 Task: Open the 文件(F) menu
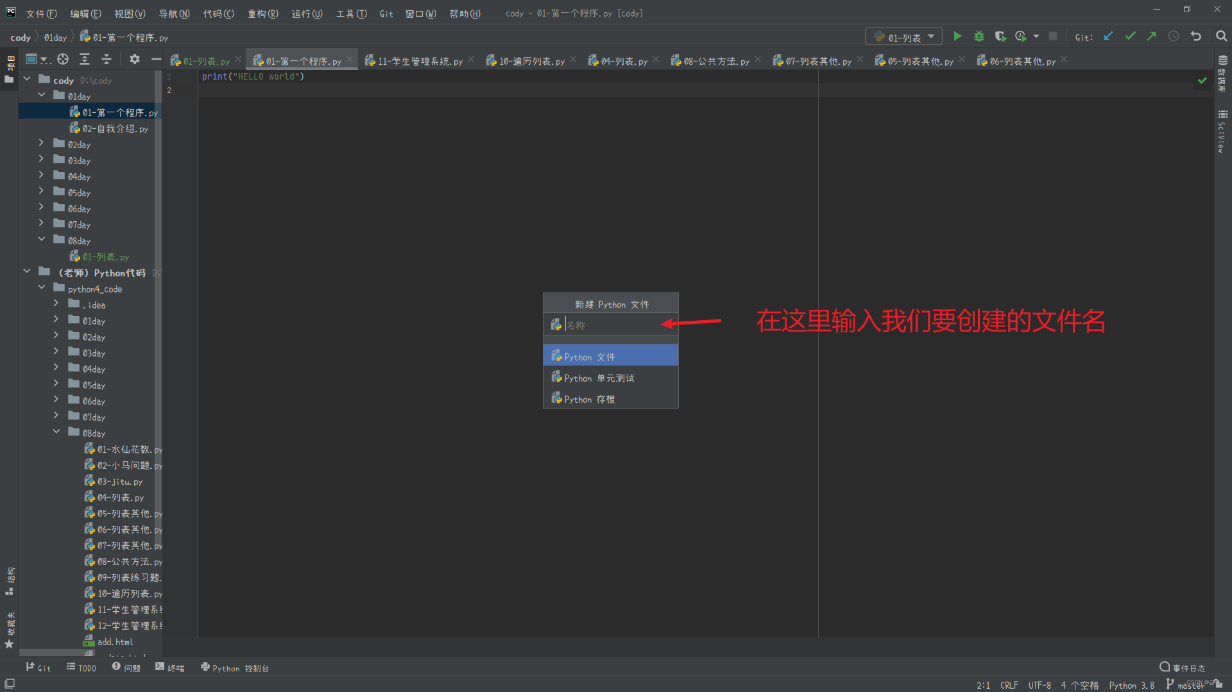(41, 13)
